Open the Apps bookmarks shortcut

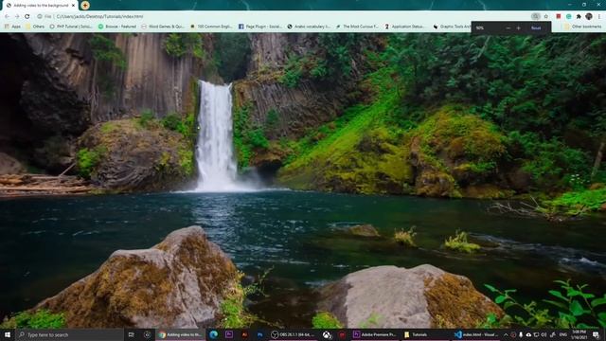click(x=12, y=27)
